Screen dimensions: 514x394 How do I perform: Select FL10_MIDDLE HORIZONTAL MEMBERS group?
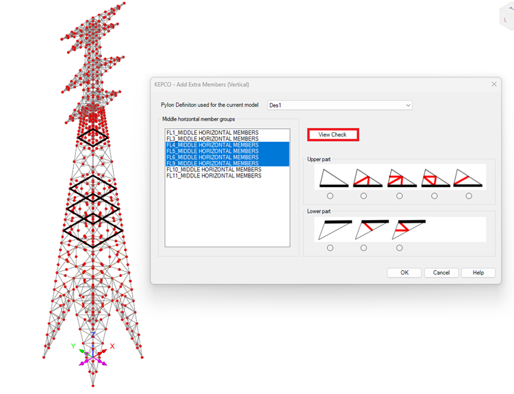tap(214, 169)
